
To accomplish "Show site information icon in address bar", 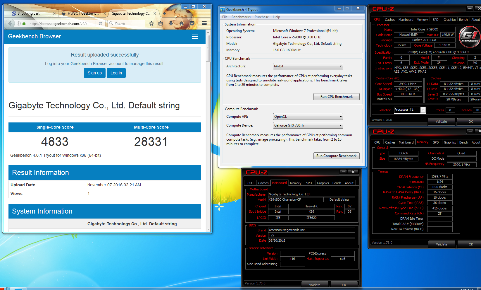I will tap(19, 23).
